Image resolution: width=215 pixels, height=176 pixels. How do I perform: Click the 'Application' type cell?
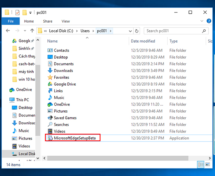[179, 138]
